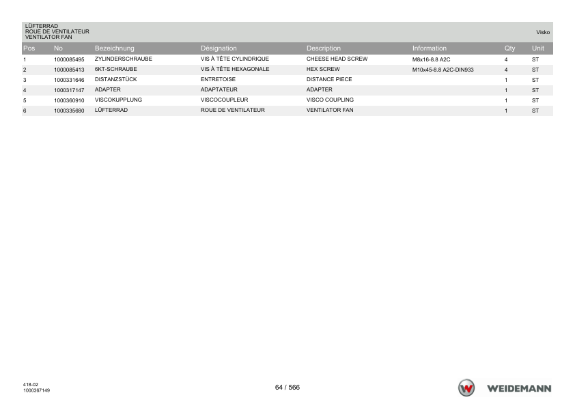Click document number 1000367149 in the footer
Image resolution: width=575 pixels, height=406 pixels.
(36, 390)
